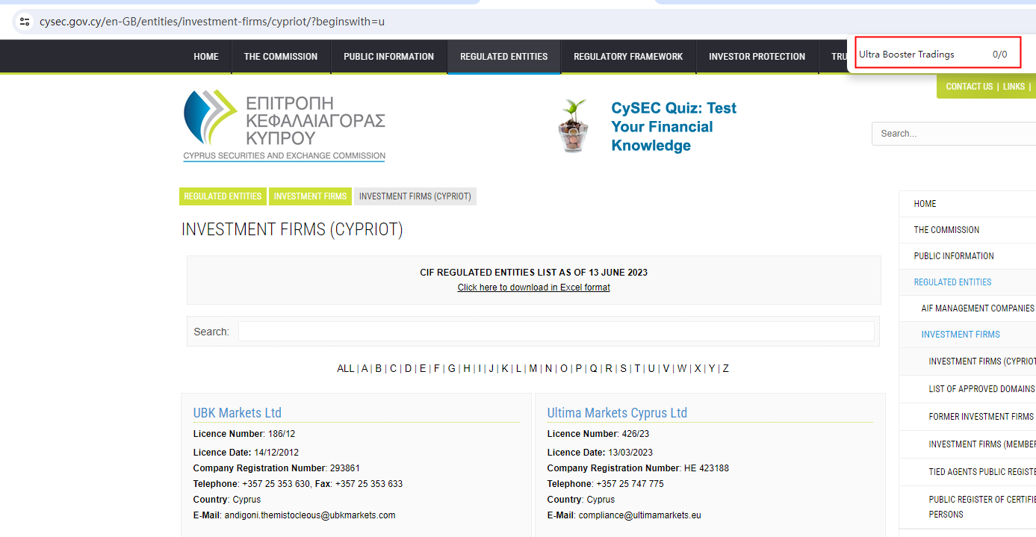Click the site Search... field
Image resolution: width=1036 pixels, height=537 pixels.
pyautogui.click(x=954, y=134)
